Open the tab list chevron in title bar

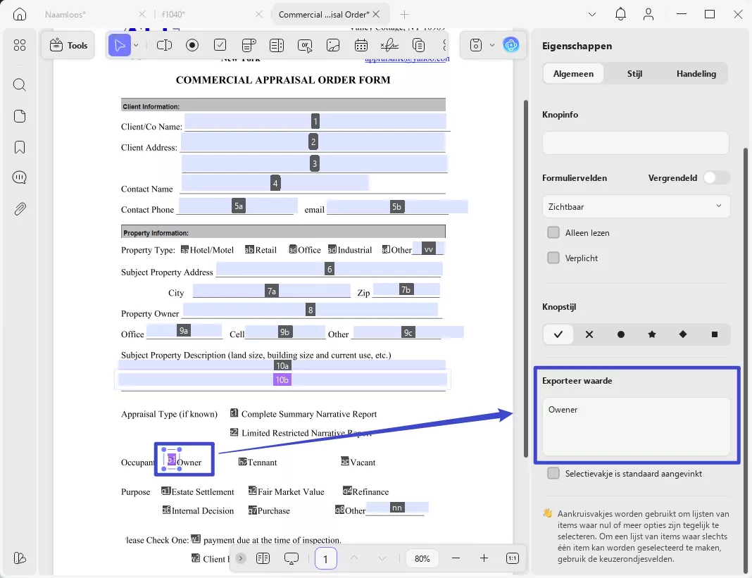click(x=592, y=14)
